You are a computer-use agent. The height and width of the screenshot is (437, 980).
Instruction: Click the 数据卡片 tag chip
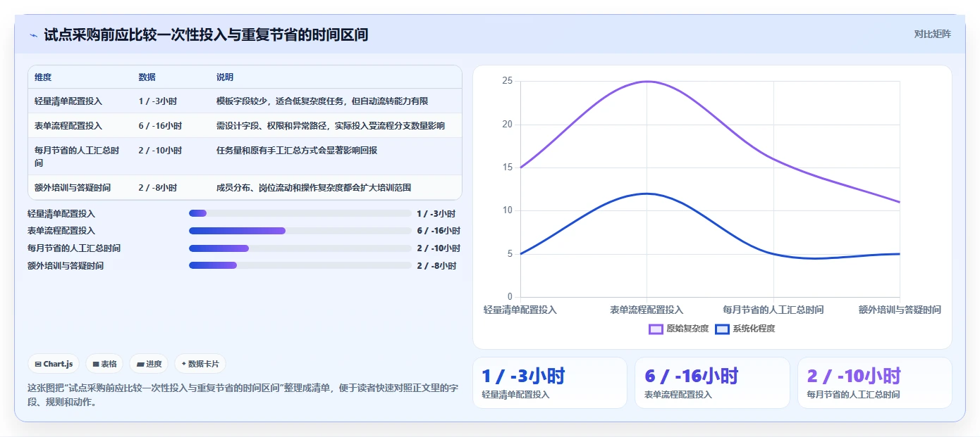tap(200, 364)
